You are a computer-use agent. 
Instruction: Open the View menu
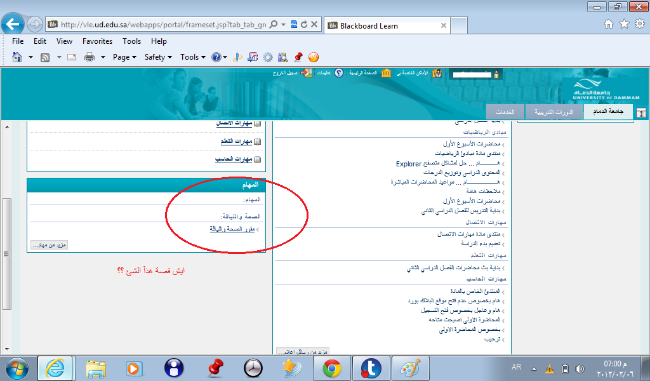(x=64, y=41)
